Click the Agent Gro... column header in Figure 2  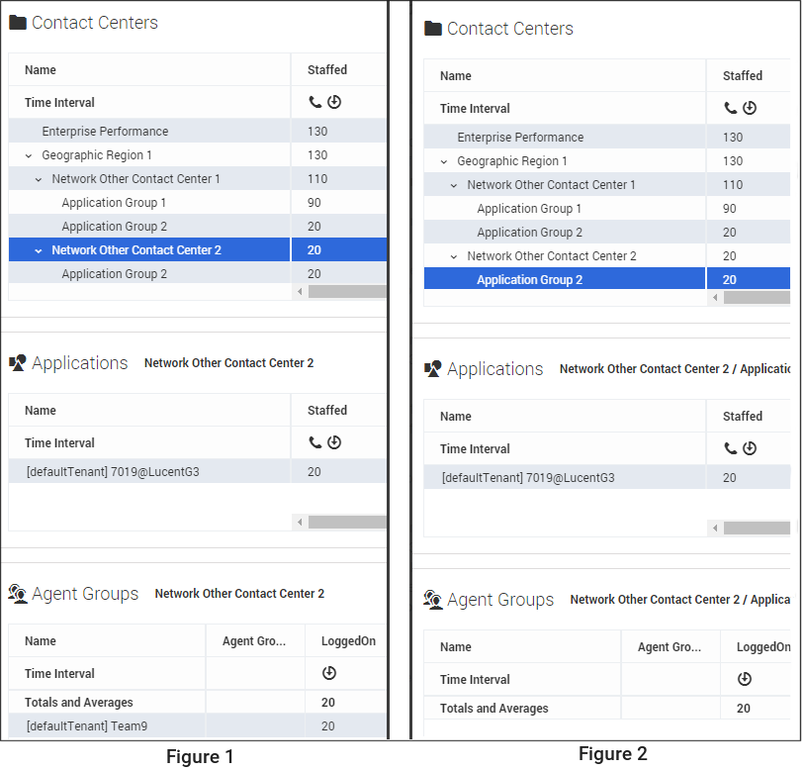[671, 647]
